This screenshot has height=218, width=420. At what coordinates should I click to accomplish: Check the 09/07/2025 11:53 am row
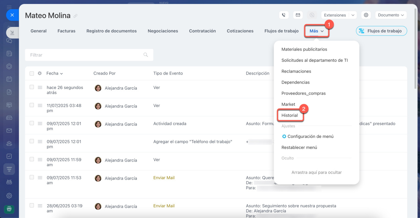pyautogui.click(x=32, y=177)
